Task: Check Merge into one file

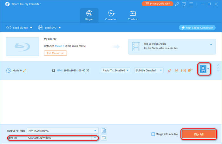Action: coord(153,134)
